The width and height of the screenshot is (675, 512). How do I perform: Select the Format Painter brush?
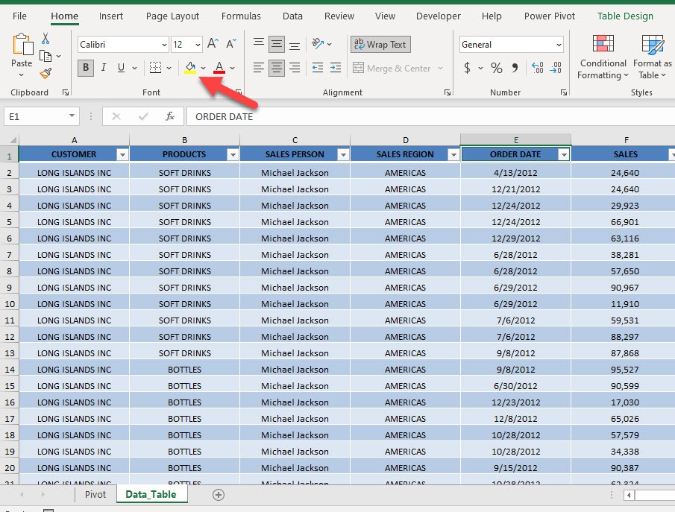(x=45, y=74)
